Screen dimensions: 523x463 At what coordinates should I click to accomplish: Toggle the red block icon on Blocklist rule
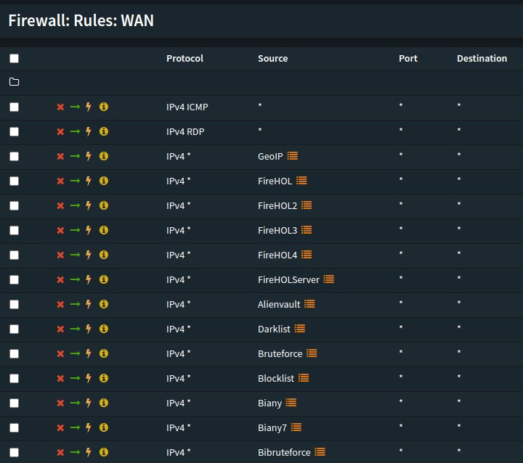pyautogui.click(x=61, y=379)
